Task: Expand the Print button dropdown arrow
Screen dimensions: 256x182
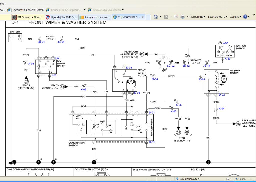Action: [188, 17]
